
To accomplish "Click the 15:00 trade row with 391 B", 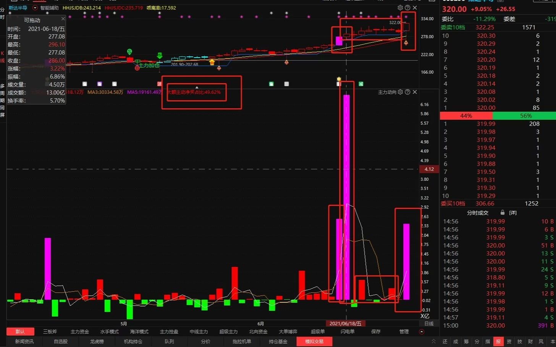I will 499,325.
